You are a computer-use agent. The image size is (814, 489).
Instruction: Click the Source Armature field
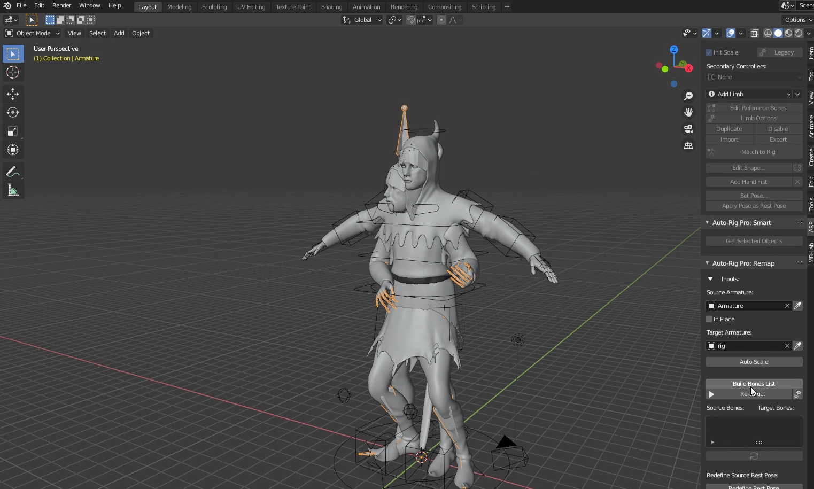[x=744, y=306]
